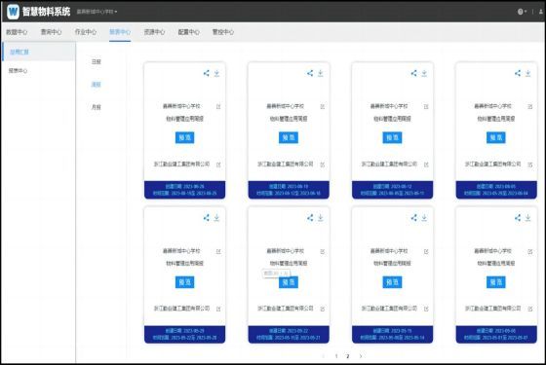The image size is (546, 365).
Task: Preview the report created 2023-06-19
Action: point(289,137)
